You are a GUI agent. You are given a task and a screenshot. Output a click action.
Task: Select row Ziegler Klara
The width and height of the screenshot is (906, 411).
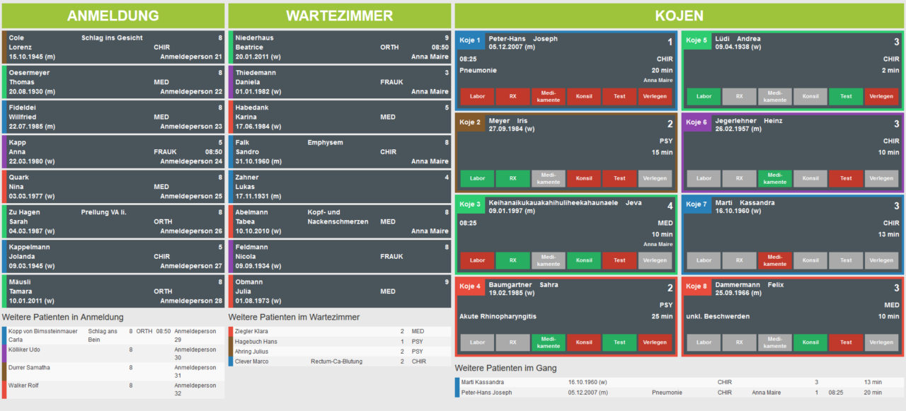[x=340, y=331]
